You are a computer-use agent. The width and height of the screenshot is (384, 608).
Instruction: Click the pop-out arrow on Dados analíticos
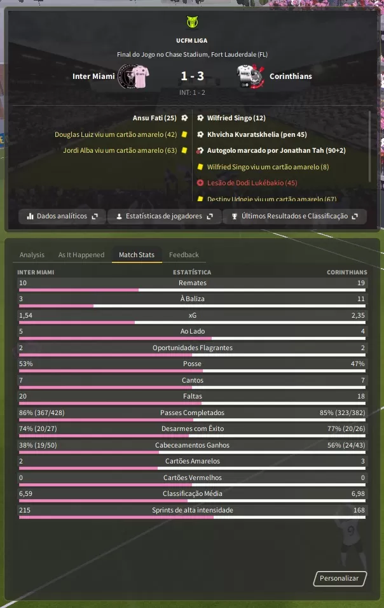pos(95,216)
